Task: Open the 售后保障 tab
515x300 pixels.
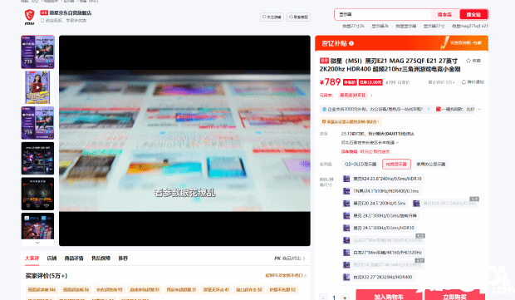Action: point(101,258)
